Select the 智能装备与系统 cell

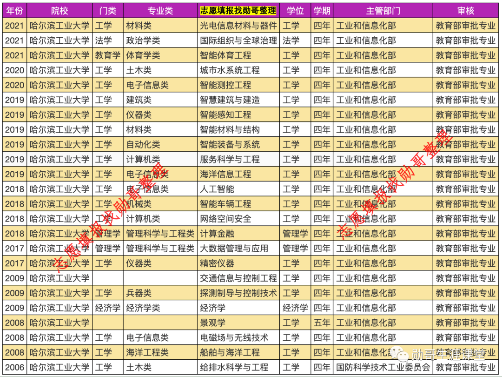[238, 144]
